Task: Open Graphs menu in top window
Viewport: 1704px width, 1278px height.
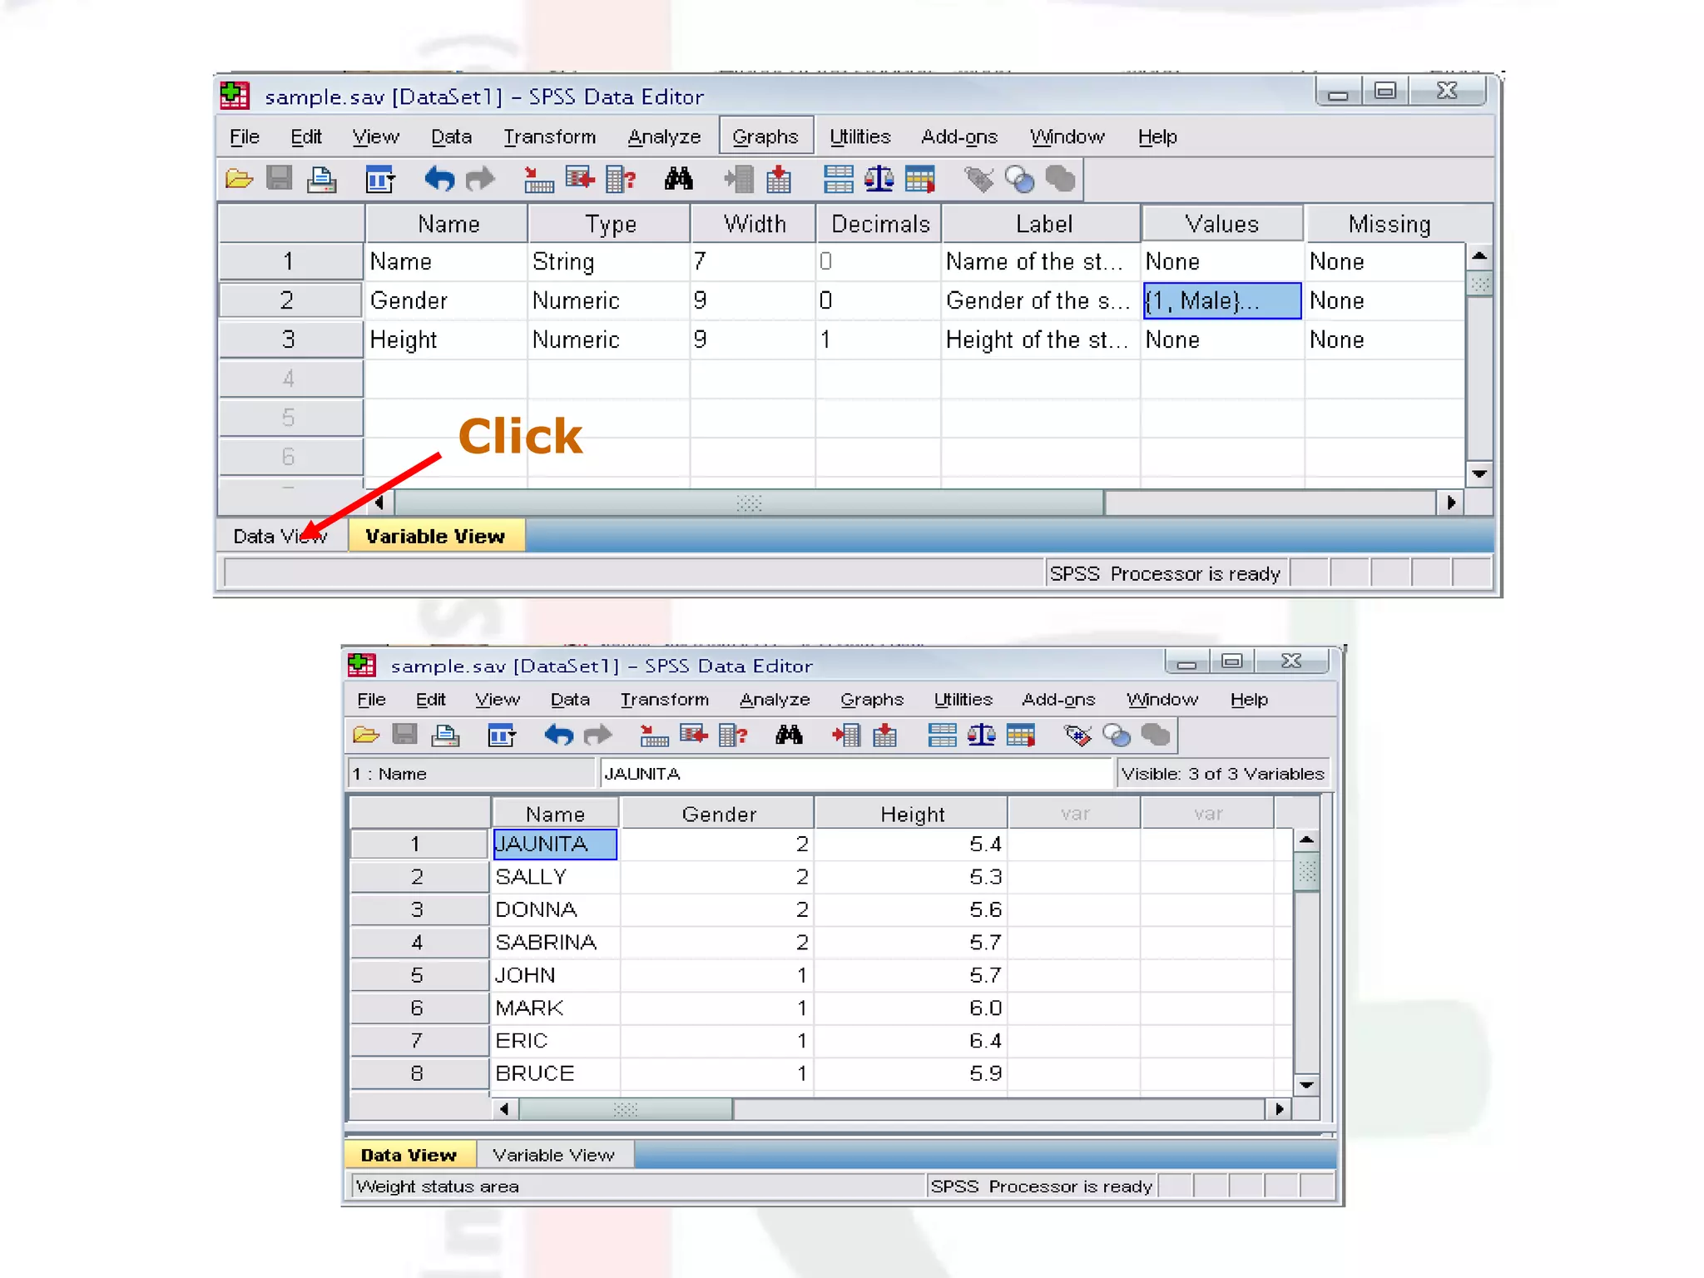Action: (765, 136)
